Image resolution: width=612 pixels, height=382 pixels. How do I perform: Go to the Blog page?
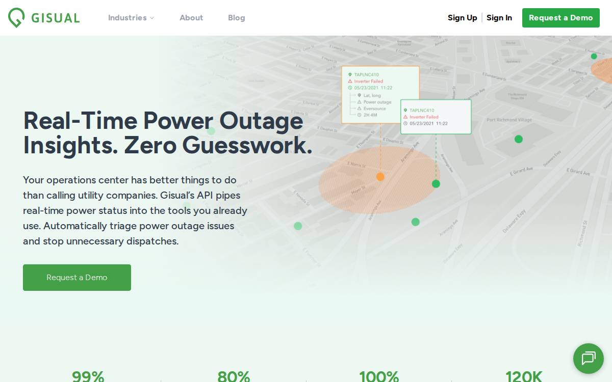(237, 18)
